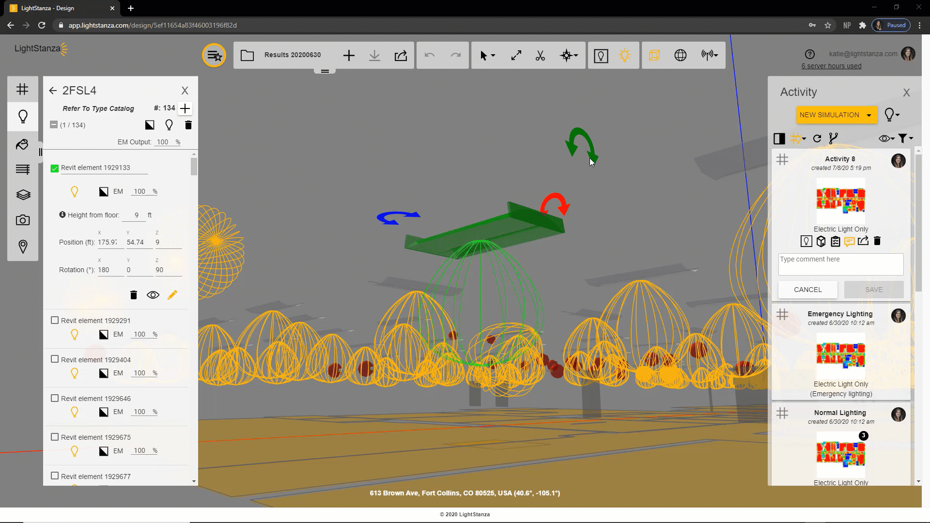The width and height of the screenshot is (930, 523).
Task: Toggle bulb on/off for Revit element 1929291
Action: tap(75, 334)
